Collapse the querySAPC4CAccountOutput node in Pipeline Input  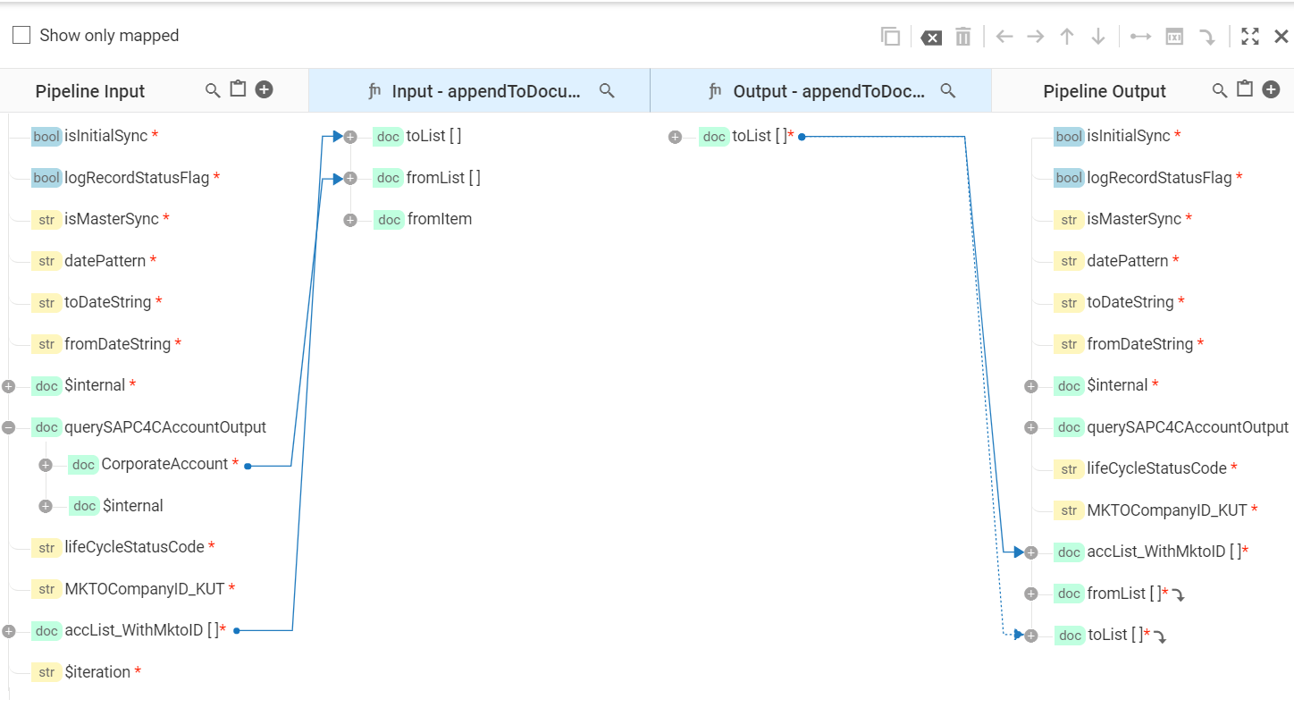9,427
